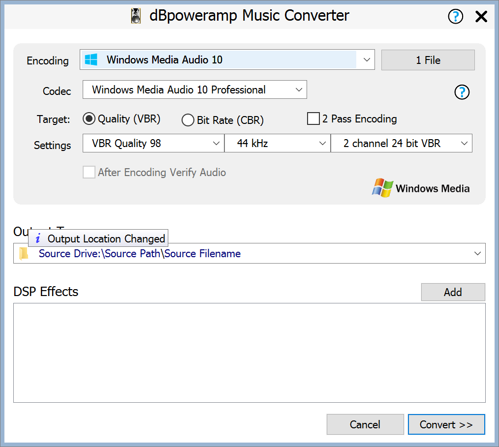Viewport: 499px width, 447px height.
Task: Click the 1 File button
Action: [428, 60]
